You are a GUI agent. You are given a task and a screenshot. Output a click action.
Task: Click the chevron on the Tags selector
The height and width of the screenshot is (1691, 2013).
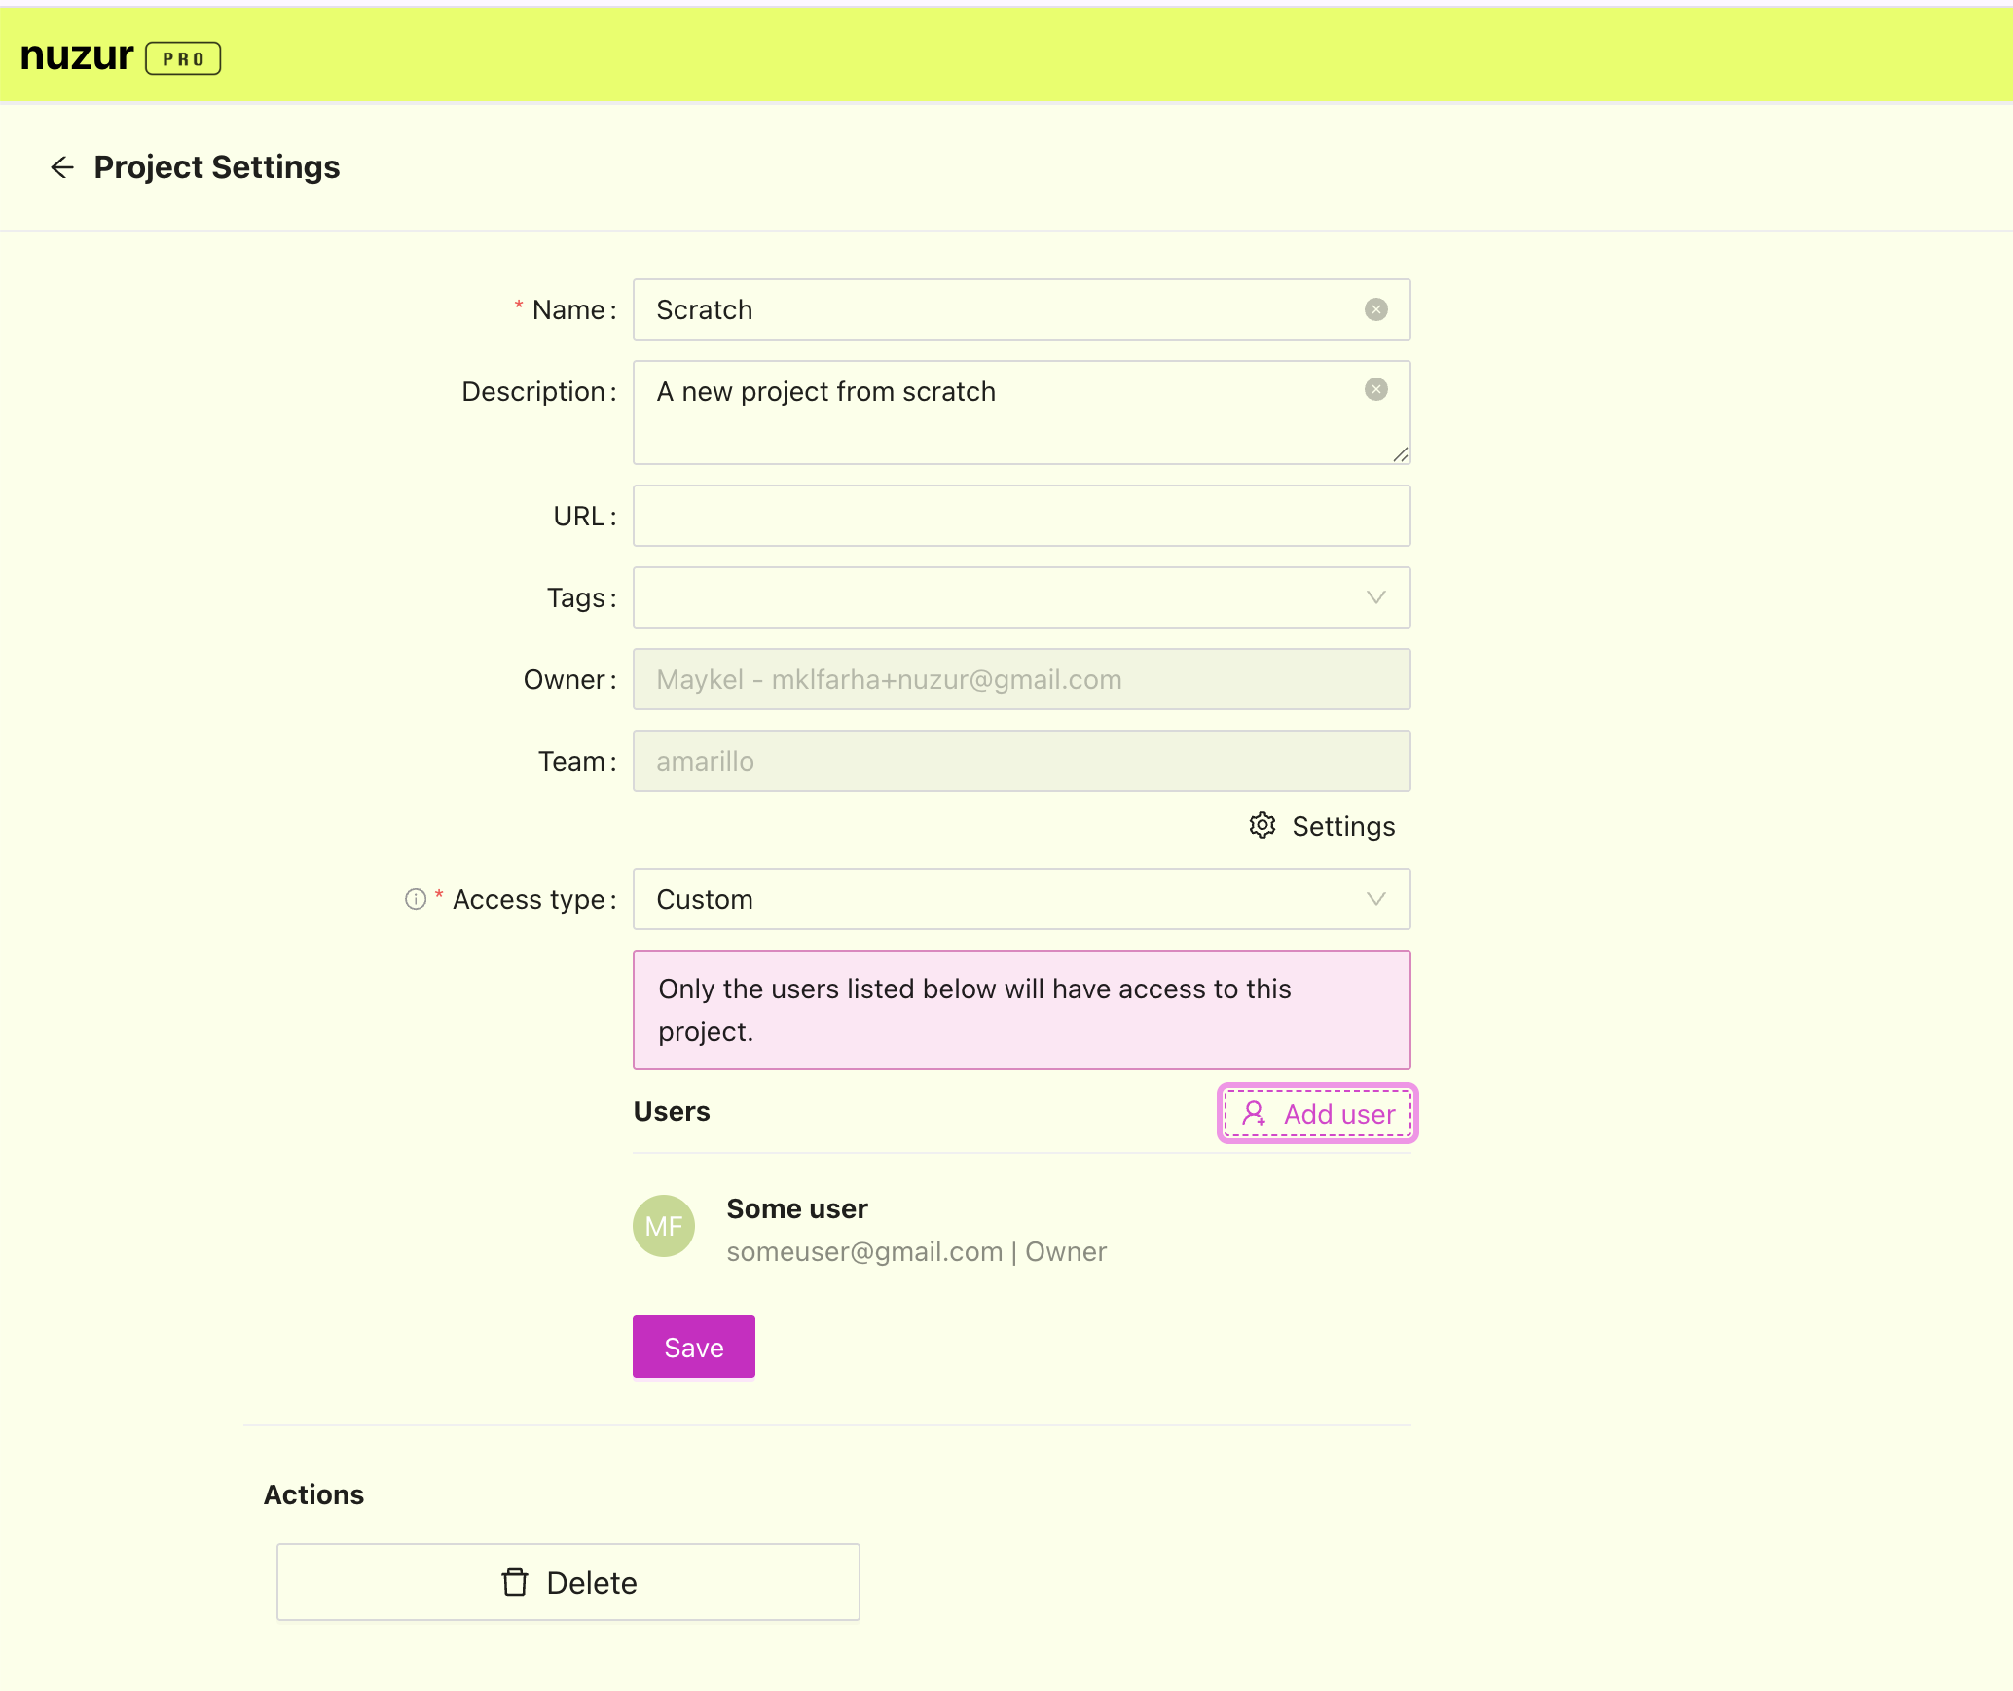pos(1374,597)
